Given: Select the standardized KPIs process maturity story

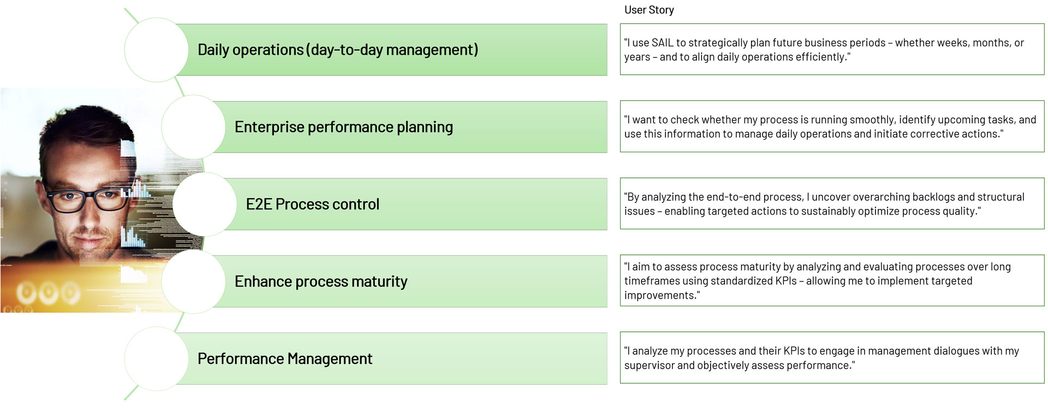Looking at the screenshot, I should (x=832, y=281).
